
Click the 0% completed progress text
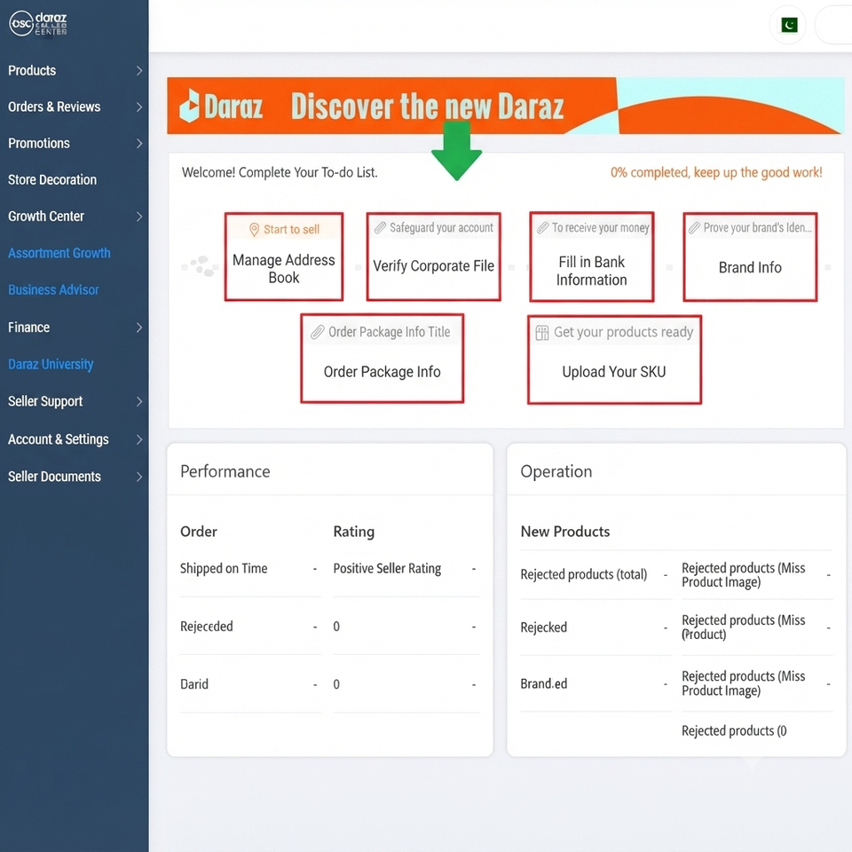[x=716, y=172]
